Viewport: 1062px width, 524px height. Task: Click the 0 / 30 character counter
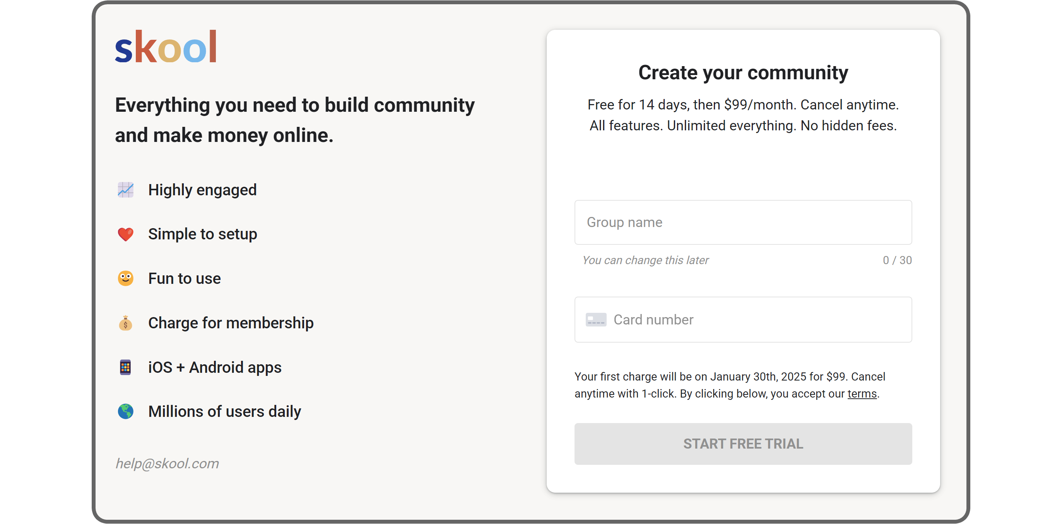[x=897, y=260]
